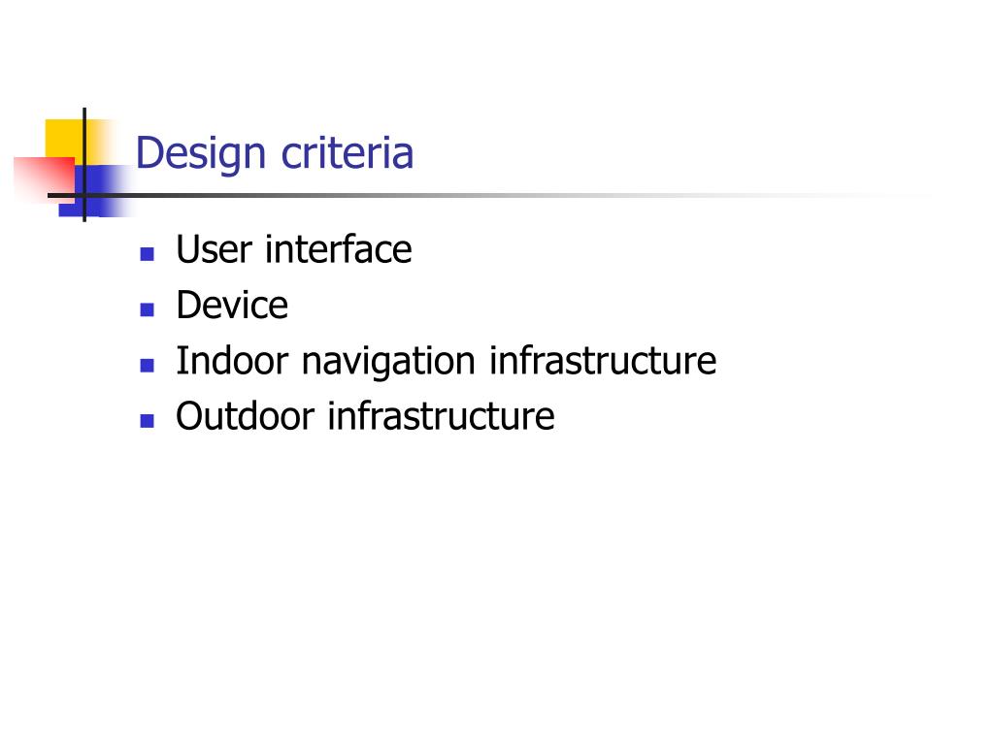The height and width of the screenshot is (745, 994).
Task: Click the word navigation in third bullet
Action: (x=388, y=363)
